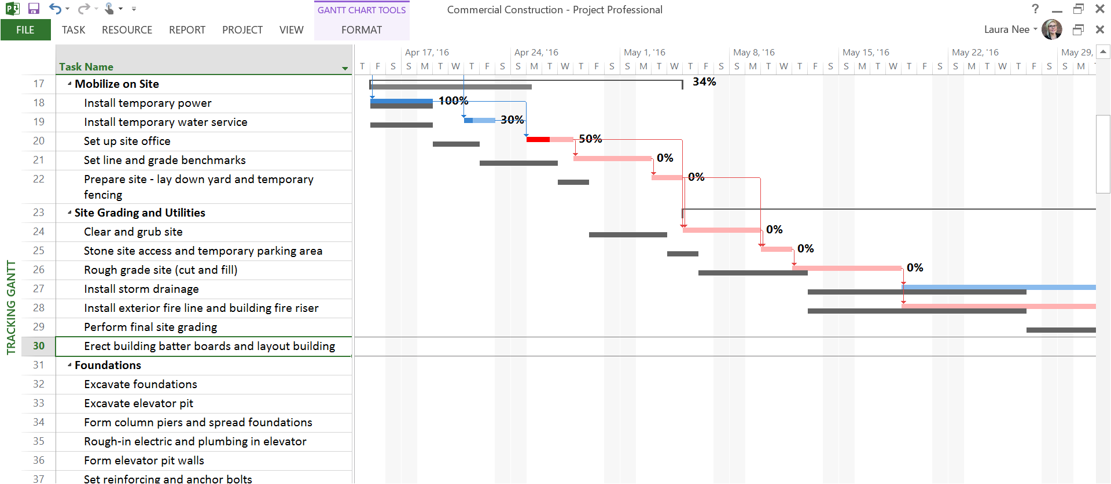The image size is (1111, 484).
Task: Open the FORMAT tab under Gantt Chart Tools
Action: [361, 30]
